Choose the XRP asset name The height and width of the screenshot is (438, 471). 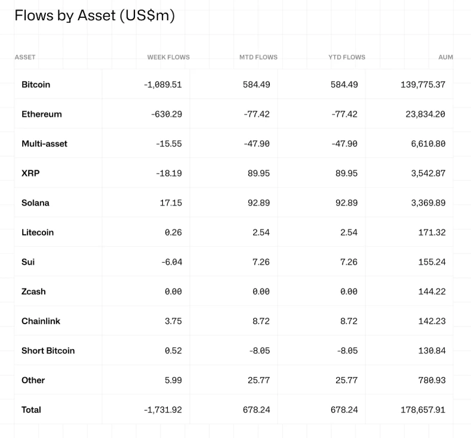[x=30, y=173]
